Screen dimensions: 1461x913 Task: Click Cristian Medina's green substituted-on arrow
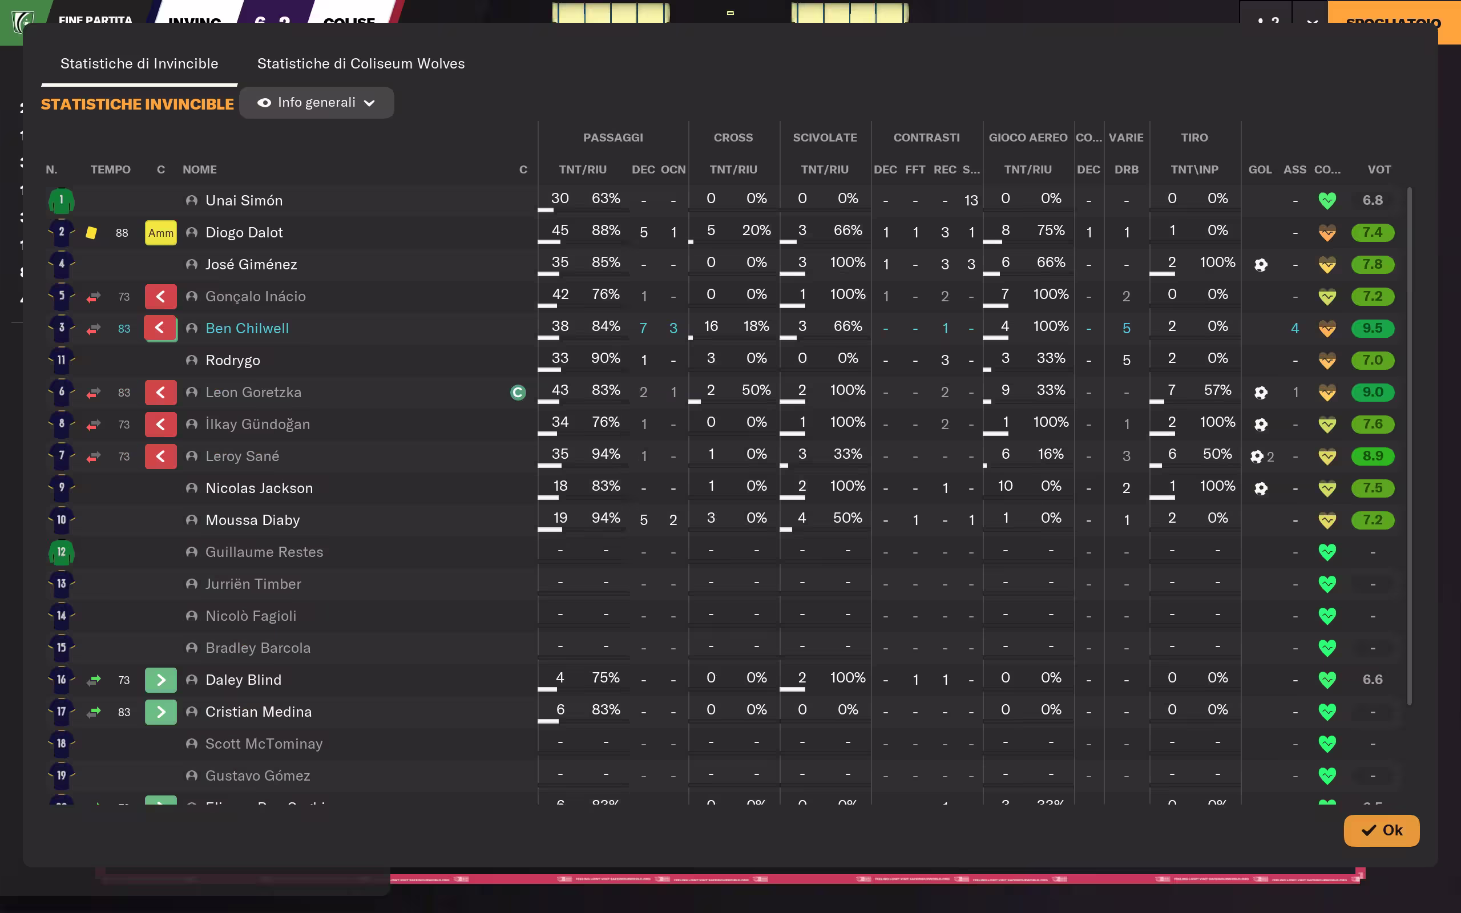coord(160,712)
